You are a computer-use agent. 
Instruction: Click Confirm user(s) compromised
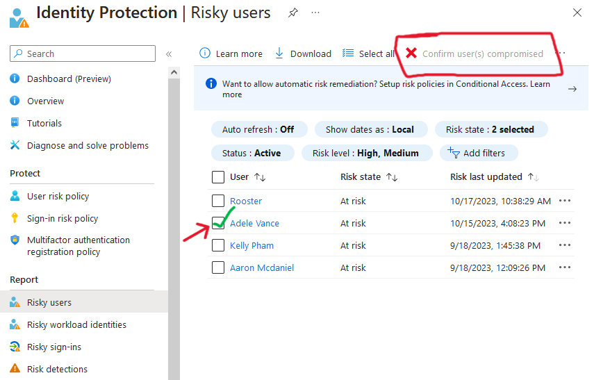click(x=475, y=53)
